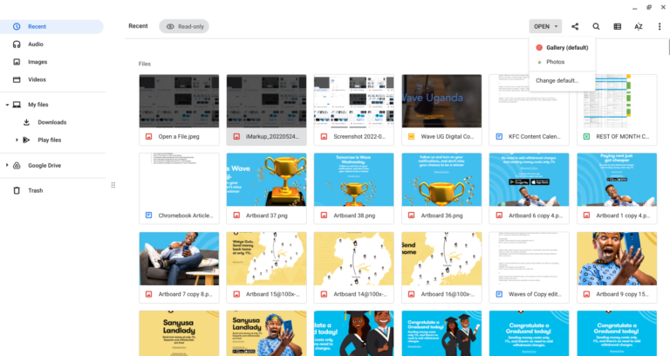Viewport: 670px width, 356px height.
Task: Click the share icon in toolbar
Action: coord(575,26)
